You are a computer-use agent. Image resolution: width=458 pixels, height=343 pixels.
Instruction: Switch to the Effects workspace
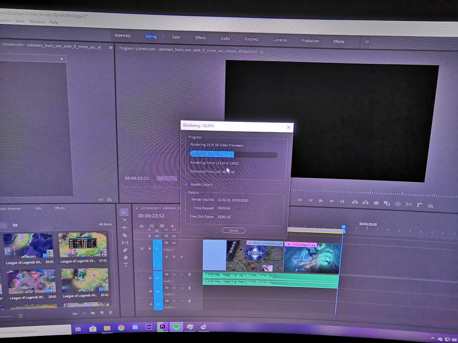tap(200, 38)
